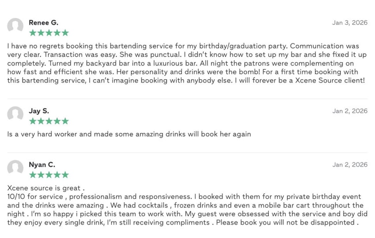Screen dimensions: 375x238
Task: Click the first star of Renee G.'s rating
Action: [33, 33]
